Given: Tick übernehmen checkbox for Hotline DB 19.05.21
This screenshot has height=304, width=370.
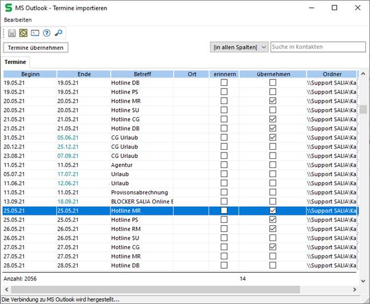Looking at the screenshot, I should coord(273,83).
